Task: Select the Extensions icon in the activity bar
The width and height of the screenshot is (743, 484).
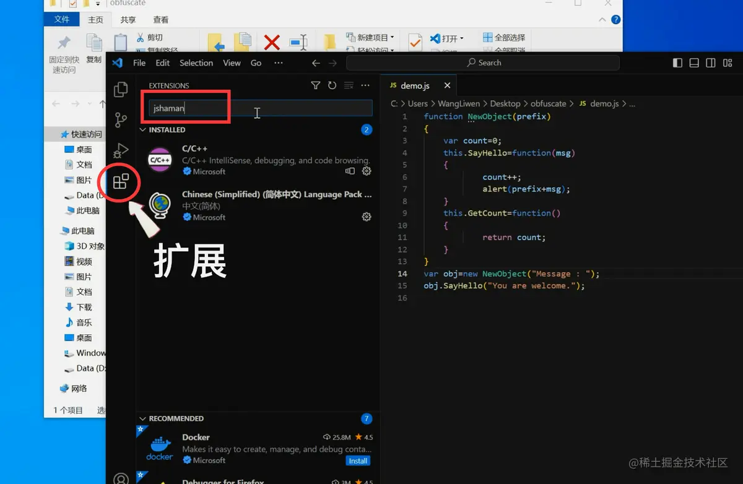Action: coord(120,182)
